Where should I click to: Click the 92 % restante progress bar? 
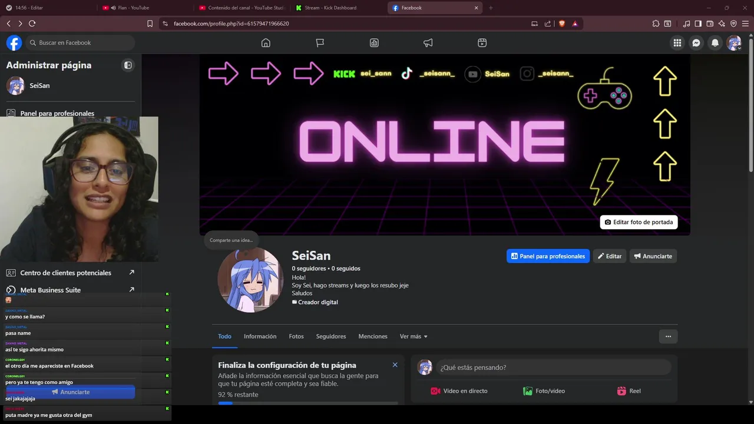point(308,403)
